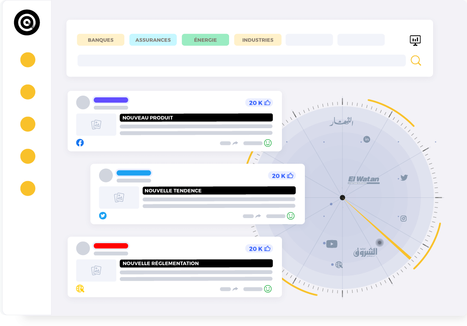The width and height of the screenshot is (467, 326).
Task: Click the 20 K likes on Nouveau Produit
Action: click(259, 103)
